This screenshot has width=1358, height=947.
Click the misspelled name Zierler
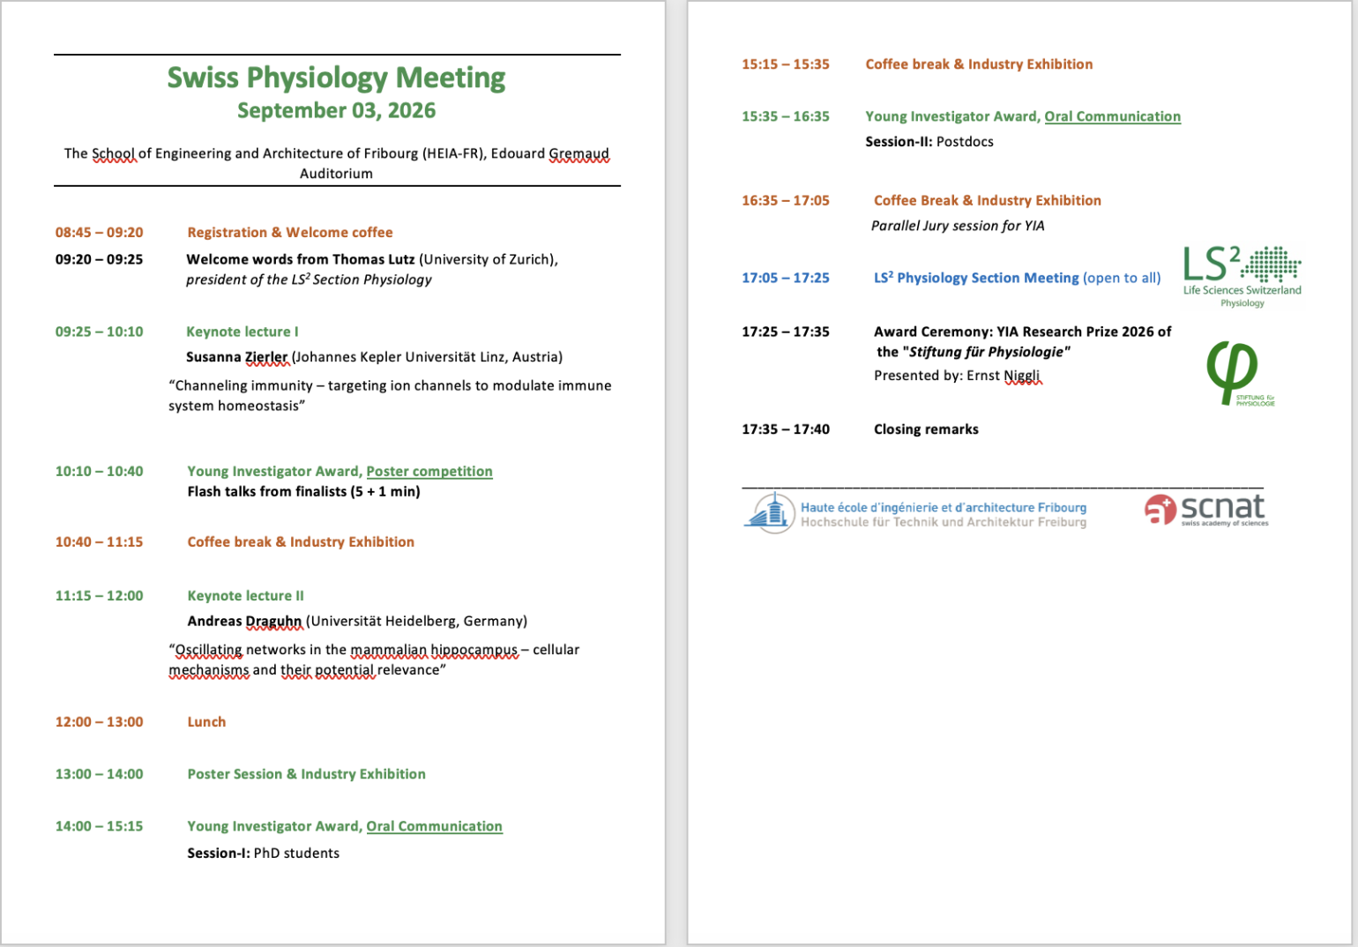pyautogui.click(x=266, y=357)
